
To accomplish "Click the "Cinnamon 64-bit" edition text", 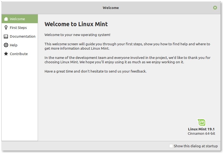I will tap(201, 133).
